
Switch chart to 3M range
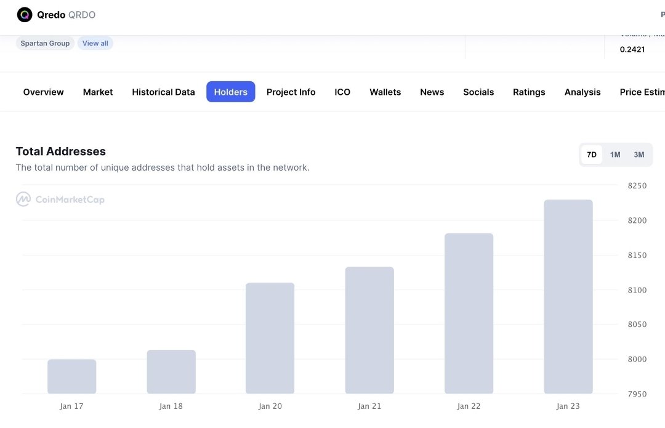pyautogui.click(x=639, y=155)
